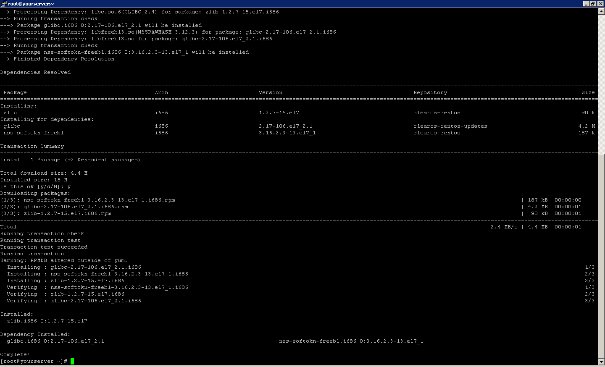
Task: Click the '90 k' size value in the table
Action: point(588,113)
